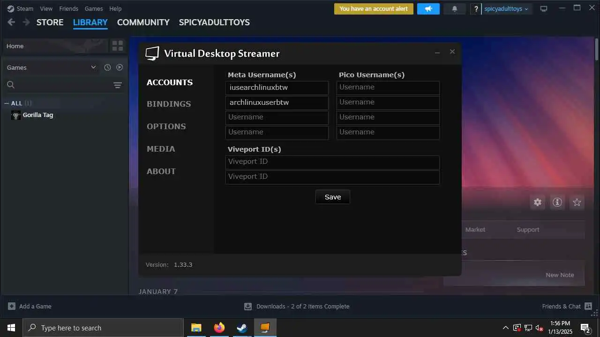Viewport: 600px width, 337px height.
Task: Open Gorilla Tag info icon
Action: click(557, 202)
